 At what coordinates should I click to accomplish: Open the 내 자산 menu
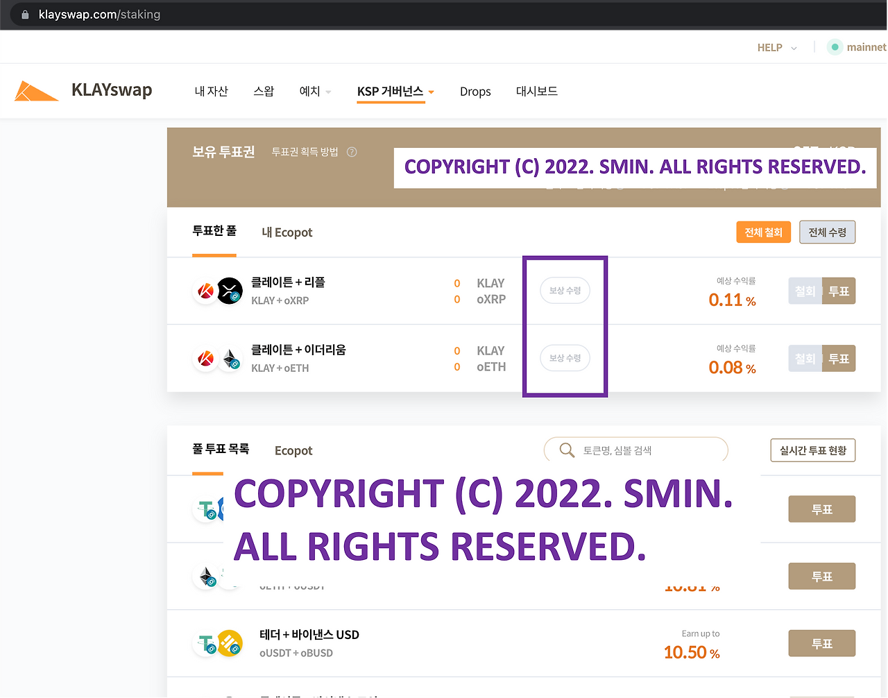(212, 92)
